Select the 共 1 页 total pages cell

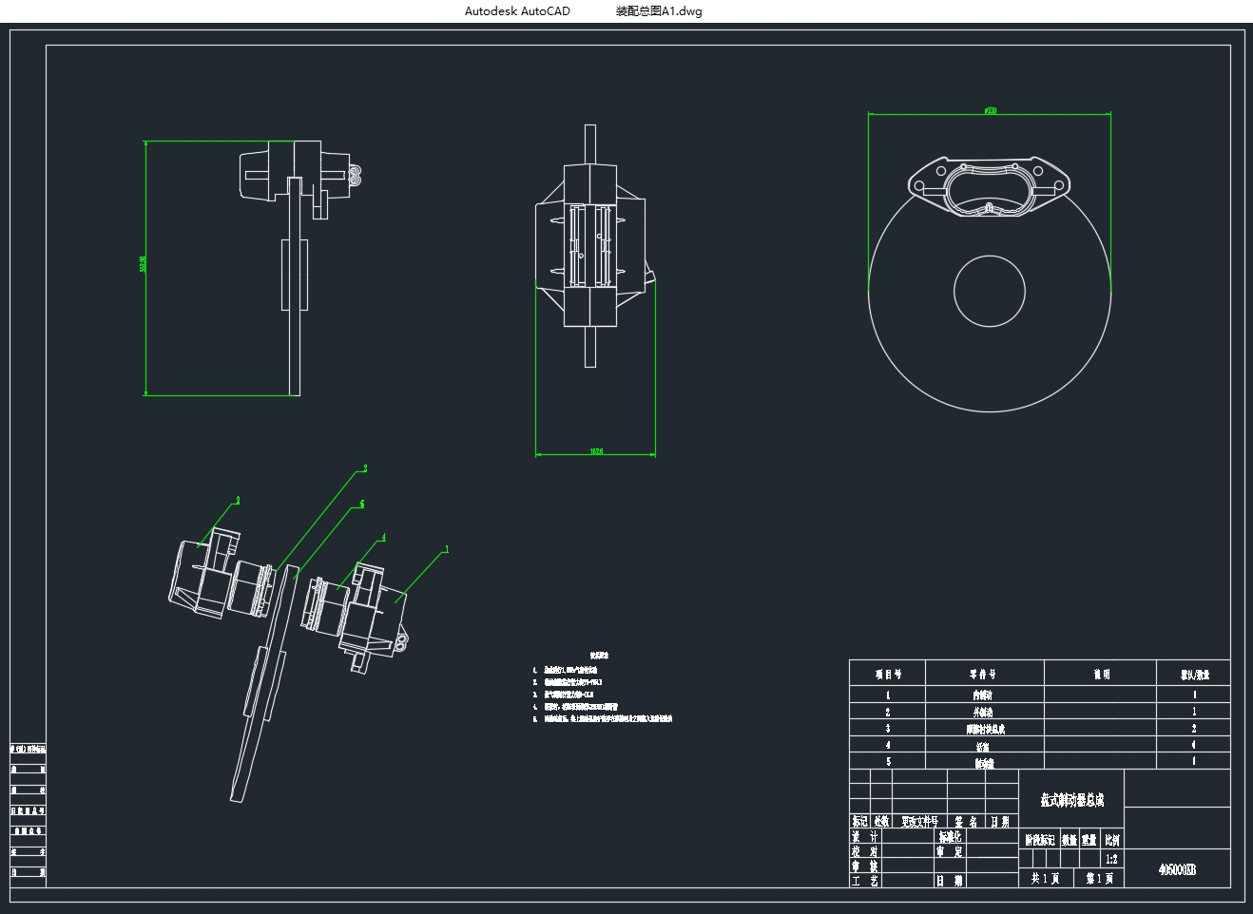[1046, 879]
